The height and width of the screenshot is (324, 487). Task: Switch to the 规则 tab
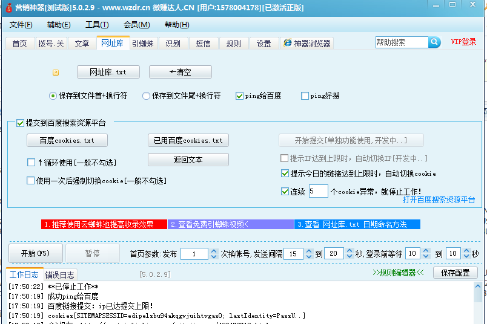pos(234,43)
